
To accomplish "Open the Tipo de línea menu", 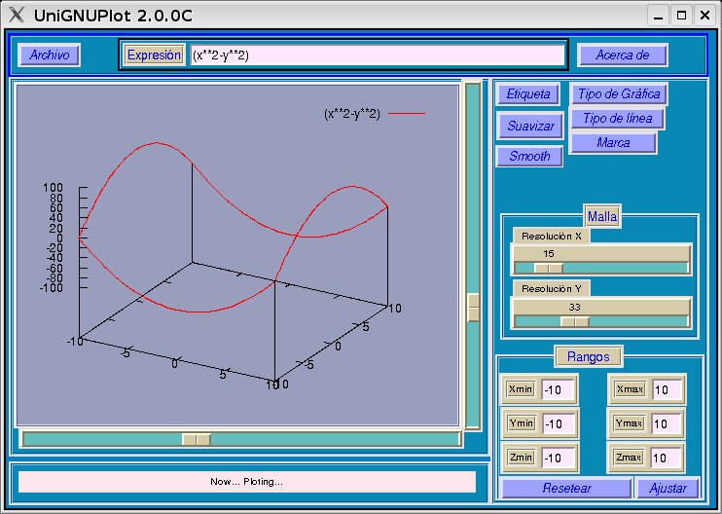I will point(617,119).
